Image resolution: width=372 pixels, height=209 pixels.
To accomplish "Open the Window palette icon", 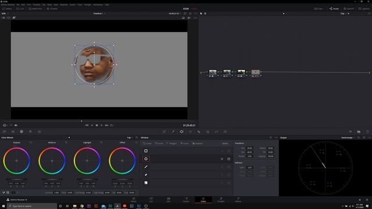I will (181, 132).
